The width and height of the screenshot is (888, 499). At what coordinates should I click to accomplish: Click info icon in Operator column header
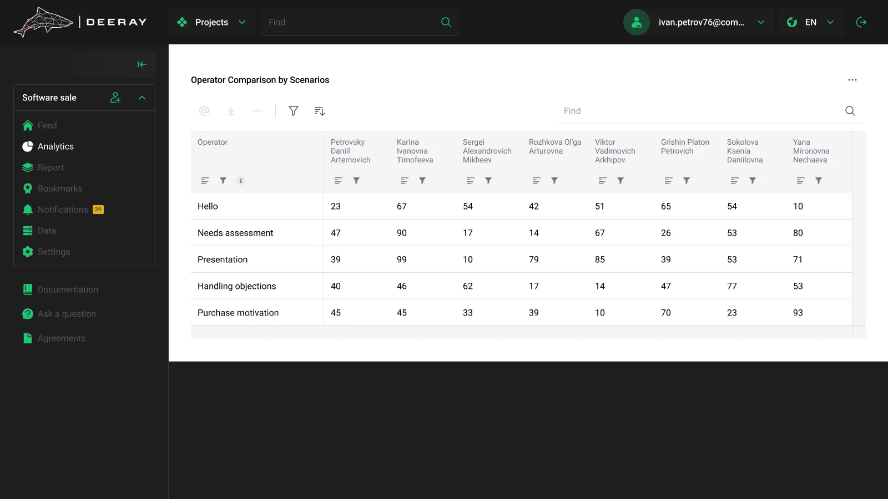tap(241, 181)
